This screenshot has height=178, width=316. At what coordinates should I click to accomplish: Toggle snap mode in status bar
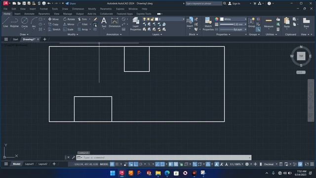pos(117,164)
